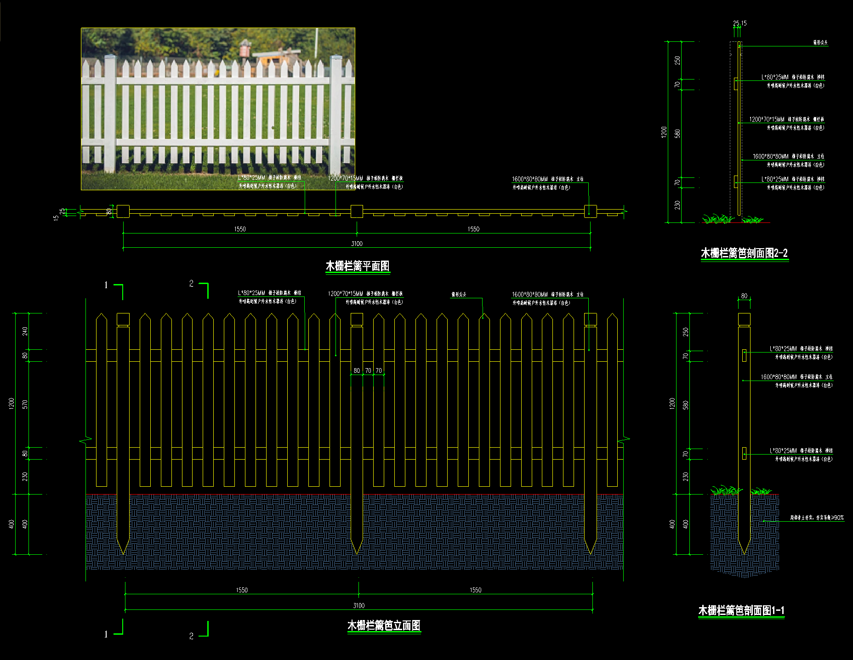Pick the 木栅栏篱笆剖面图2-2 section title
The height and width of the screenshot is (660, 853).
pyautogui.click(x=745, y=253)
